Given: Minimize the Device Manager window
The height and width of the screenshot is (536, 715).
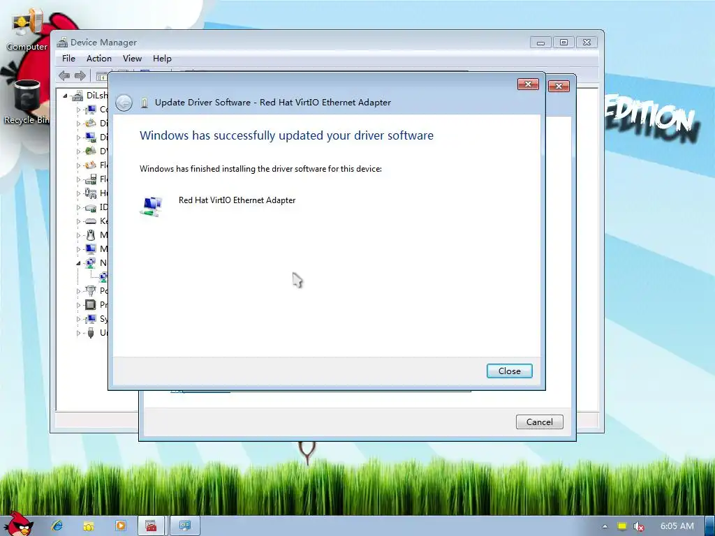Looking at the screenshot, I should (541, 43).
